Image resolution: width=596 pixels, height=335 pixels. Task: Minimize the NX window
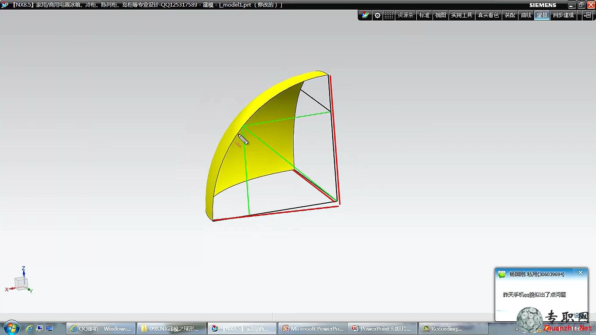click(571, 5)
